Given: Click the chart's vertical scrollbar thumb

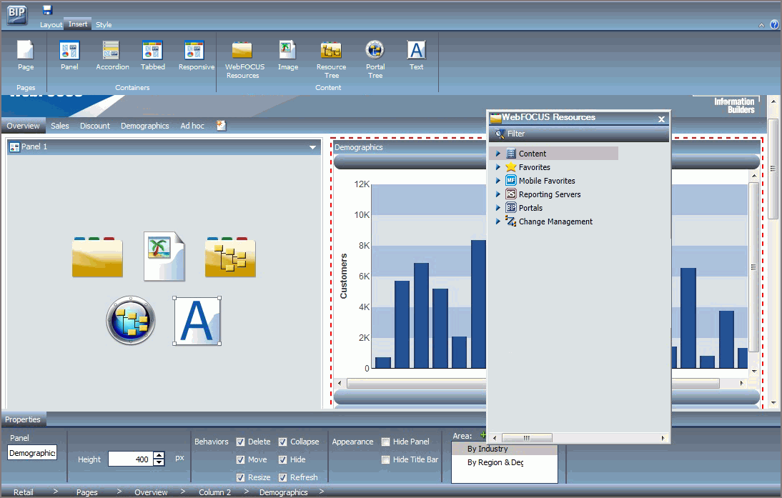Looking at the screenshot, I should [753, 267].
